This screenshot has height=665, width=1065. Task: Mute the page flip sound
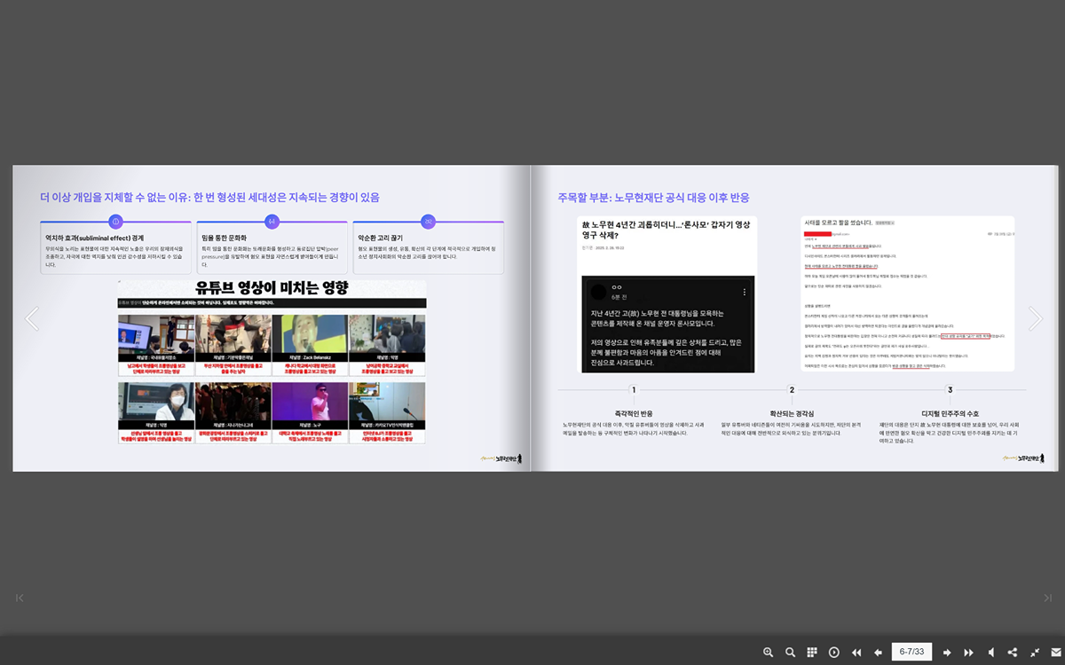991,653
